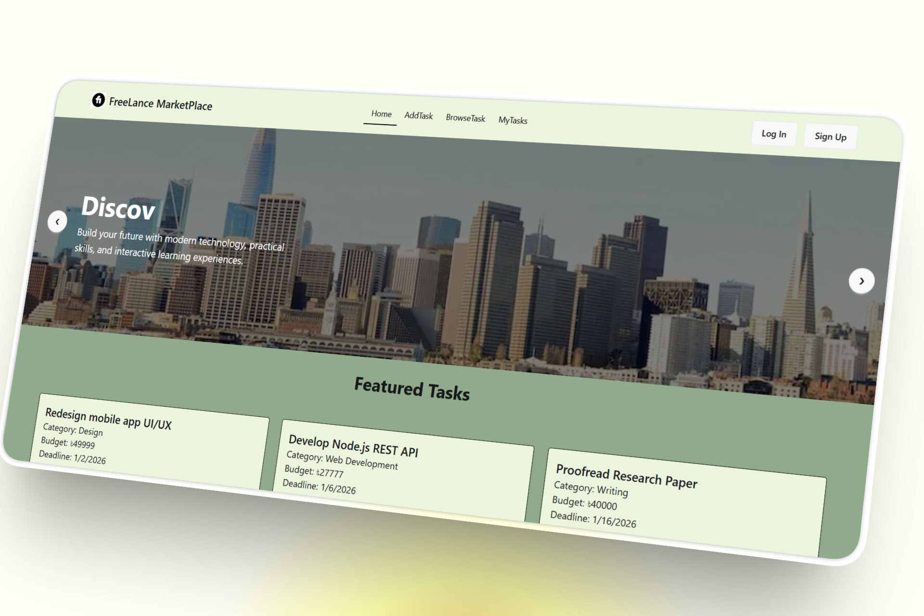This screenshot has height=616, width=924.
Task: Click the budget 40000 value
Action: [x=602, y=504]
